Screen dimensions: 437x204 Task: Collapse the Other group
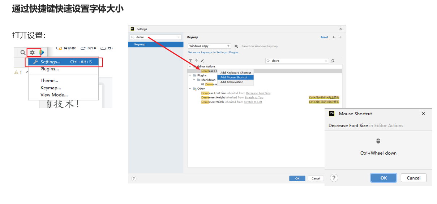(x=190, y=89)
